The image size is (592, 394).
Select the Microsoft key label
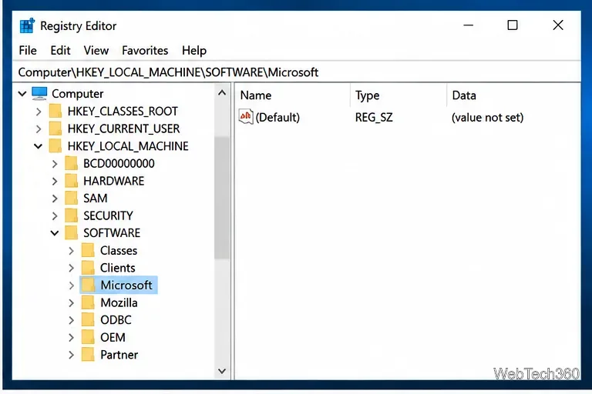point(126,285)
